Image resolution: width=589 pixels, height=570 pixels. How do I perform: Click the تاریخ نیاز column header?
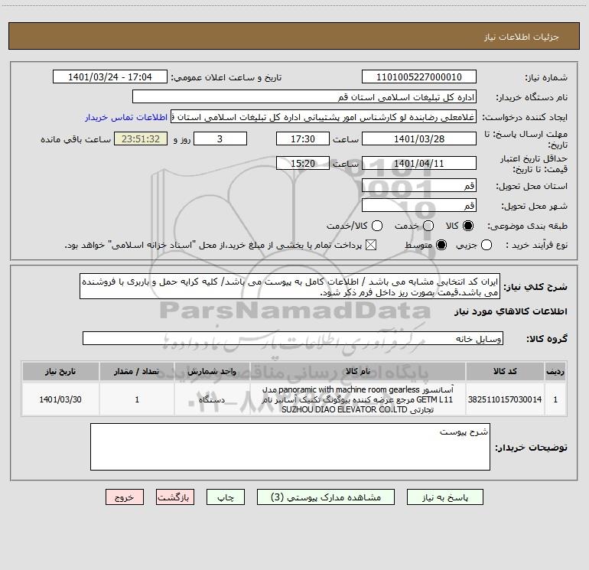point(60,371)
